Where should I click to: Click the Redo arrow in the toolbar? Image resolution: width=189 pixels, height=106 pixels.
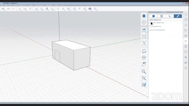[14, 9]
